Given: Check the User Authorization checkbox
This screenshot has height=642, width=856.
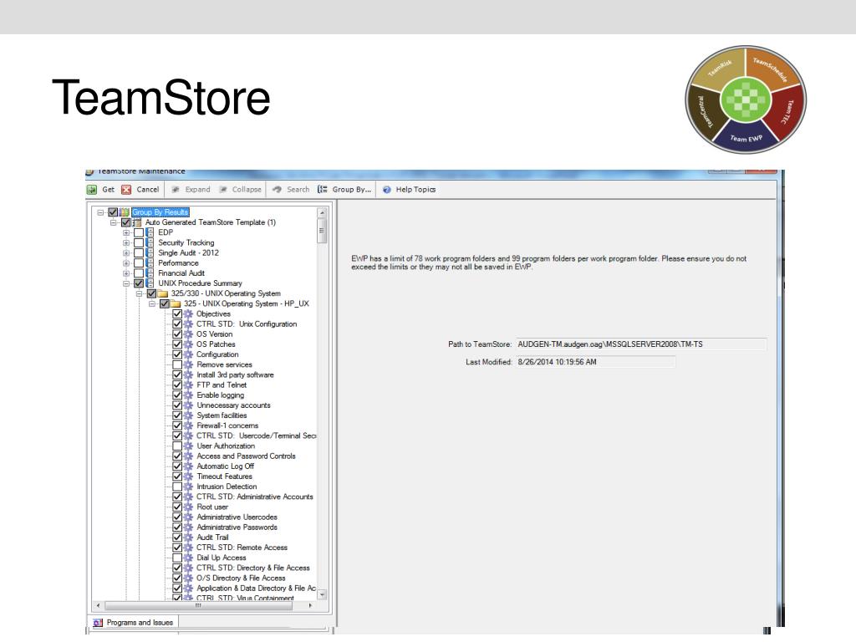Looking at the screenshot, I should [177, 446].
